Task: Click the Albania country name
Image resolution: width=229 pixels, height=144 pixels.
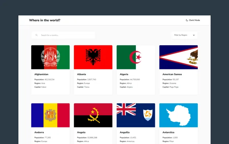Action: (81, 74)
